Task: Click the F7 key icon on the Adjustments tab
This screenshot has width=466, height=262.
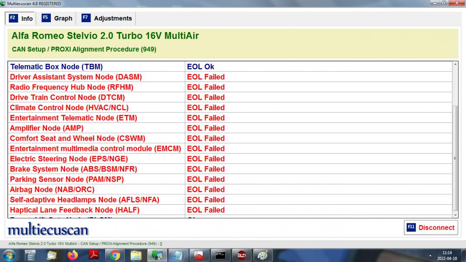Action: (85, 18)
